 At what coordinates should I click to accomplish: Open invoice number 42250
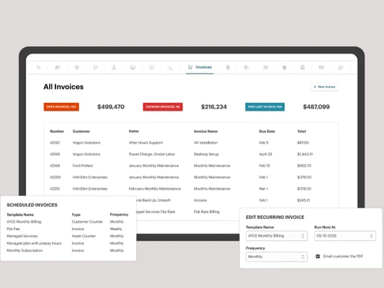pos(55,177)
